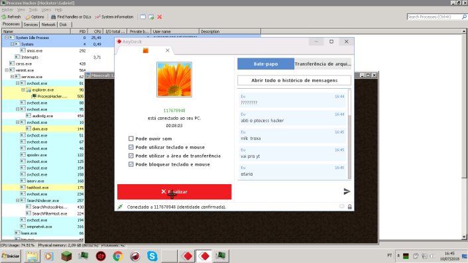This screenshot has height=263, width=468.
Task: Open Abrir todo o histórico de mensagens
Action: tap(294, 80)
